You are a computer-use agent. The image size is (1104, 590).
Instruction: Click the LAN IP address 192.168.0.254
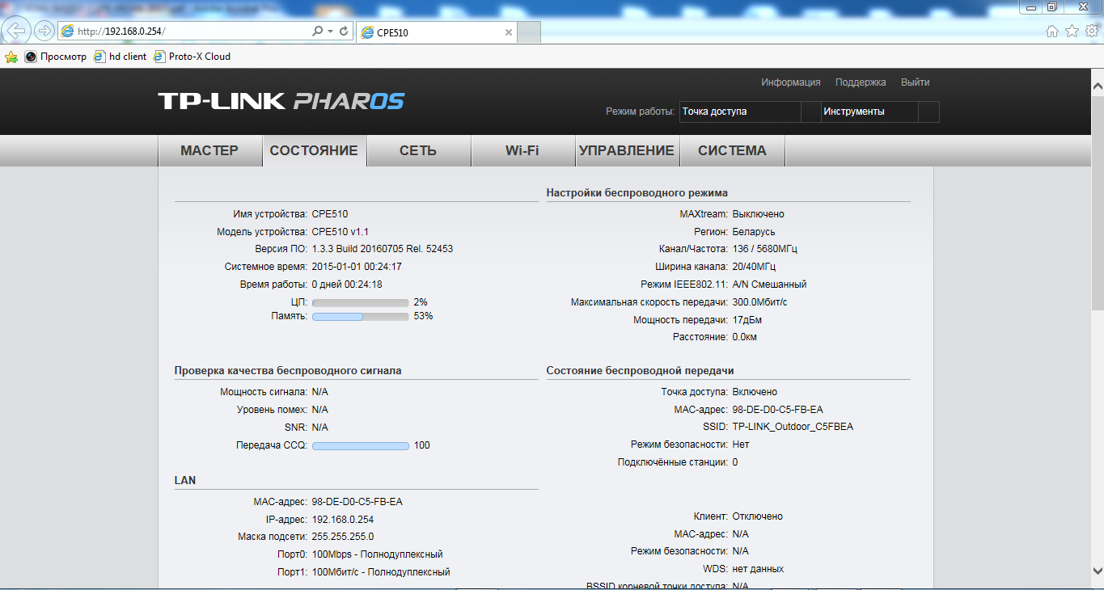tap(343, 520)
